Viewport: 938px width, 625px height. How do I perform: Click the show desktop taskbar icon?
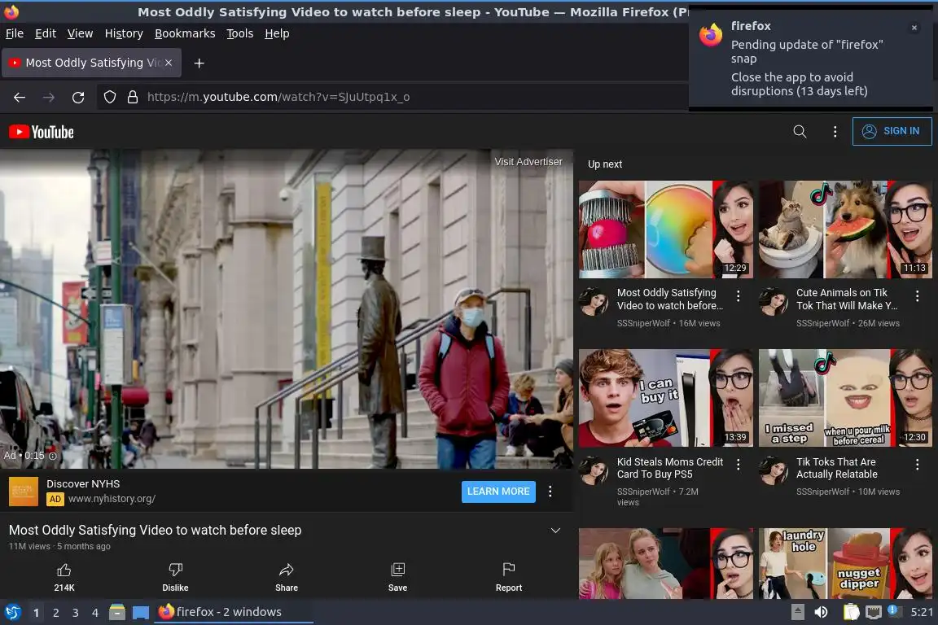tap(141, 613)
